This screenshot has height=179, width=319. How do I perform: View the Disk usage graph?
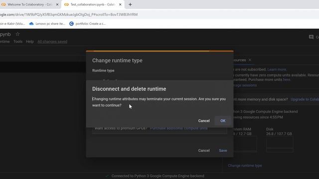click(280, 144)
